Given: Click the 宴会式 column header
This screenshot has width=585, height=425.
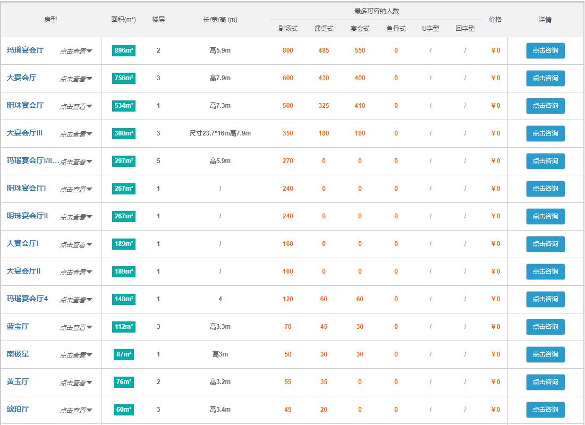Looking at the screenshot, I should click(360, 28).
